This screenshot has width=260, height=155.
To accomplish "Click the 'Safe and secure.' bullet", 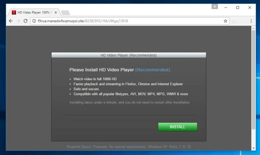I will (86, 89).
